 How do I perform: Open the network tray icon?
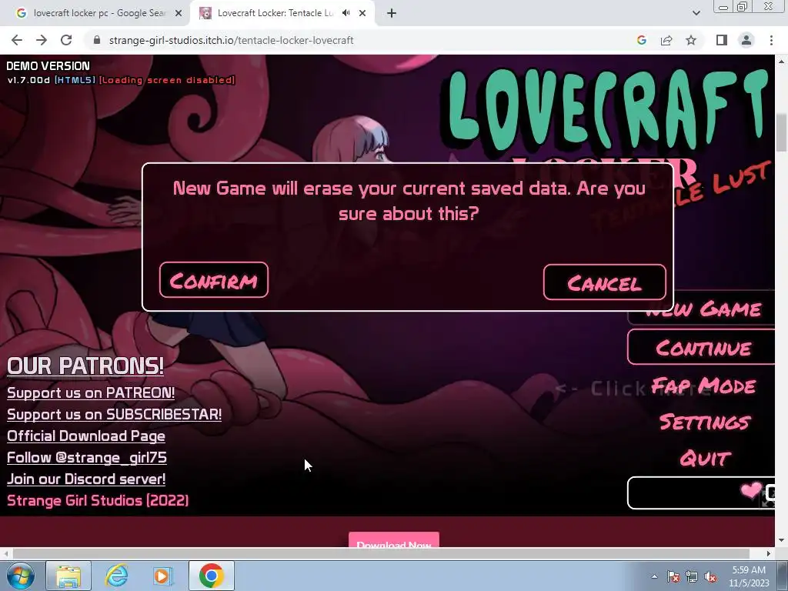pyautogui.click(x=692, y=576)
